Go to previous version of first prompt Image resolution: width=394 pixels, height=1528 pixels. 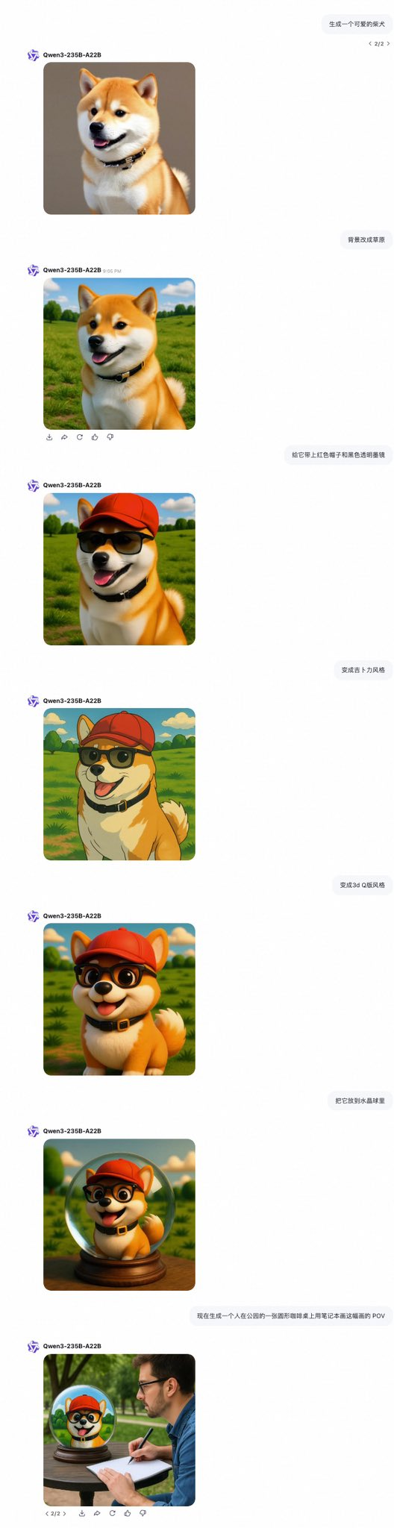click(370, 44)
